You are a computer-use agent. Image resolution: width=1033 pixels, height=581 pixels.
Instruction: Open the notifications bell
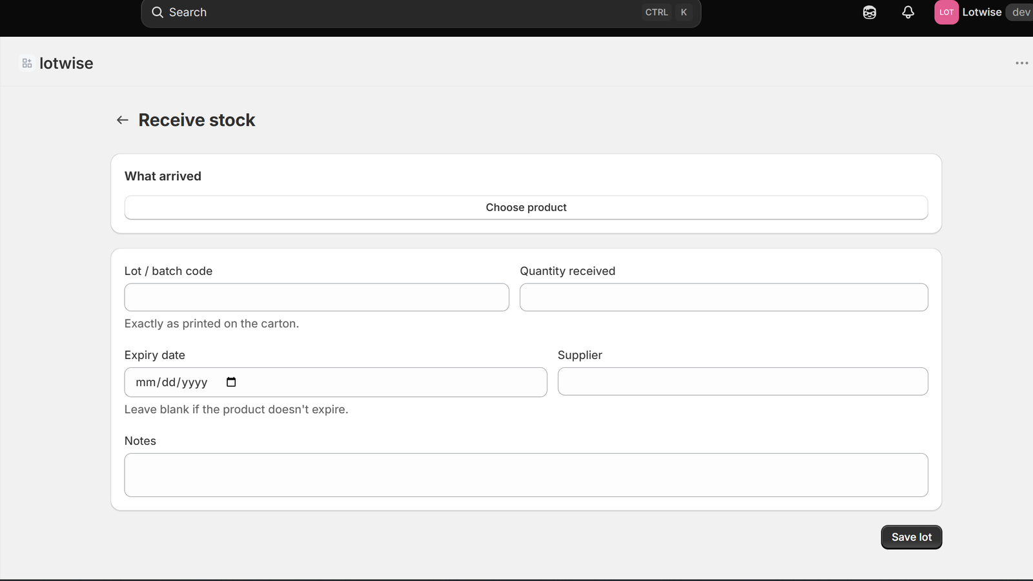click(x=908, y=12)
